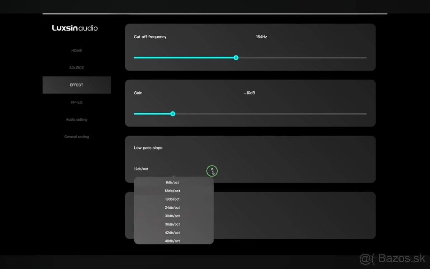Click the current 12db/oct slope value field
Viewport: 430px width, 269px height.
click(x=141, y=169)
